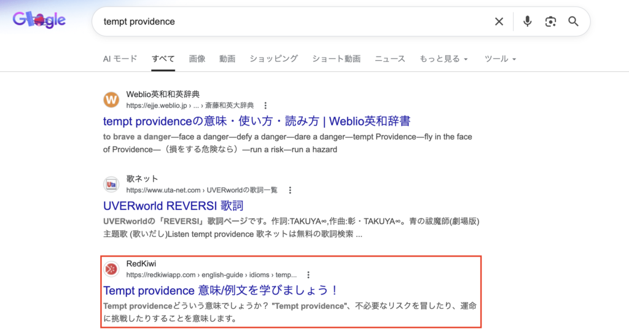Viewport: 629px width, 334px height.
Task: Switch to the AI モード tab
Action: [x=120, y=59]
